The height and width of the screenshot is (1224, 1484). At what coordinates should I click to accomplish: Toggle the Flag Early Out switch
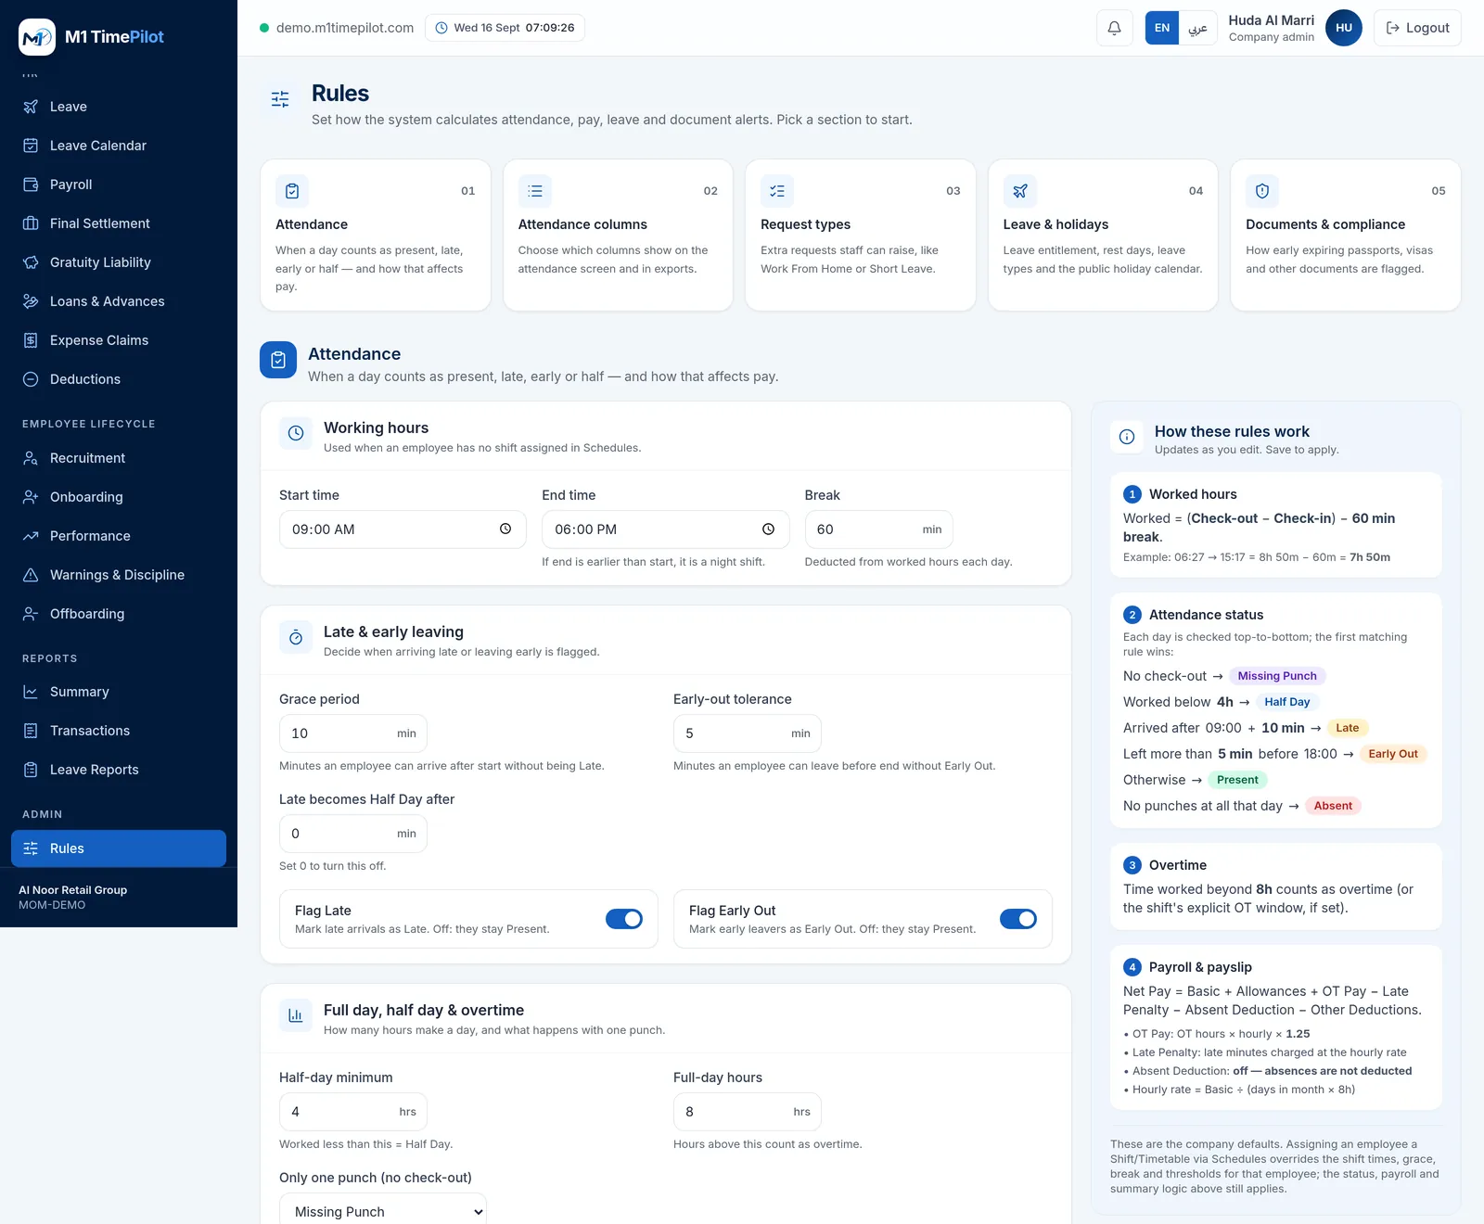pyautogui.click(x=1018, y=919)
